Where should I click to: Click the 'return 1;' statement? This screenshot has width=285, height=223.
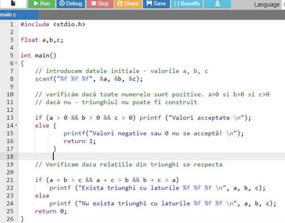[79, 141]
